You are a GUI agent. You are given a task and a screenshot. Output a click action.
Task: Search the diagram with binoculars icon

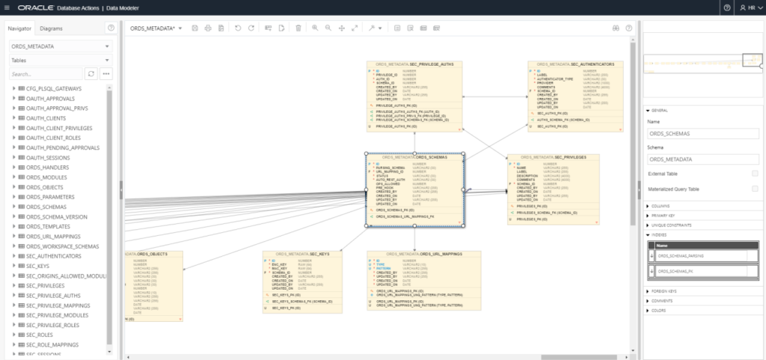click(x=616, y=28)
